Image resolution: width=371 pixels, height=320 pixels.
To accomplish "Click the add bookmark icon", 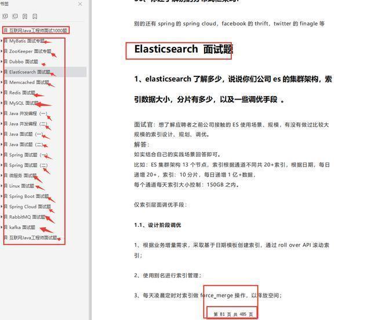I will point(25,16).
